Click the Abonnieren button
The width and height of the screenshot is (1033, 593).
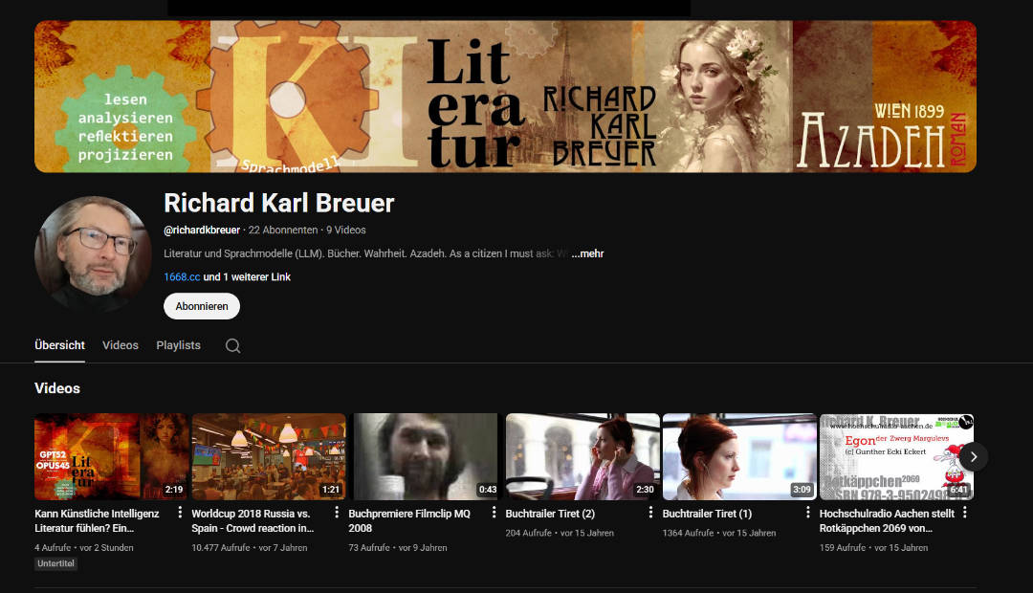pos(202,306)
